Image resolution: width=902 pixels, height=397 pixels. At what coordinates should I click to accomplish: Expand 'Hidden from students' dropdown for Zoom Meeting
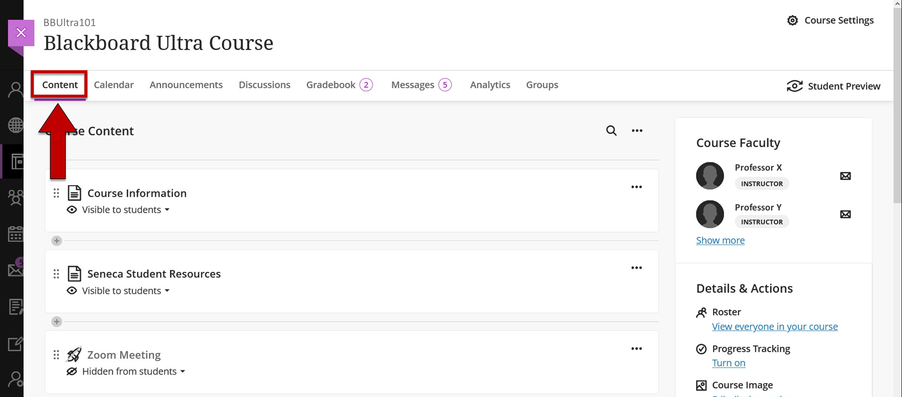pos(134,371)
